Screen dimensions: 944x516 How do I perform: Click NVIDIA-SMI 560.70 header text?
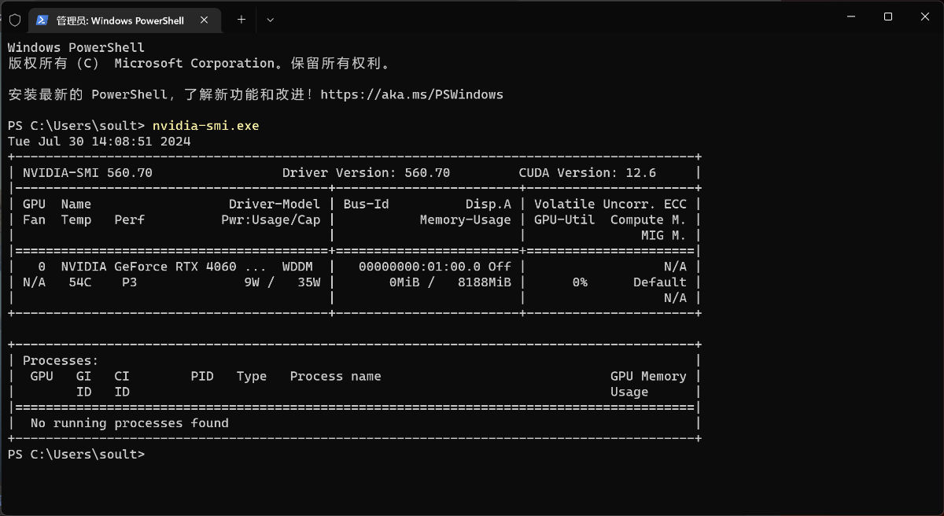click(87, 172)
